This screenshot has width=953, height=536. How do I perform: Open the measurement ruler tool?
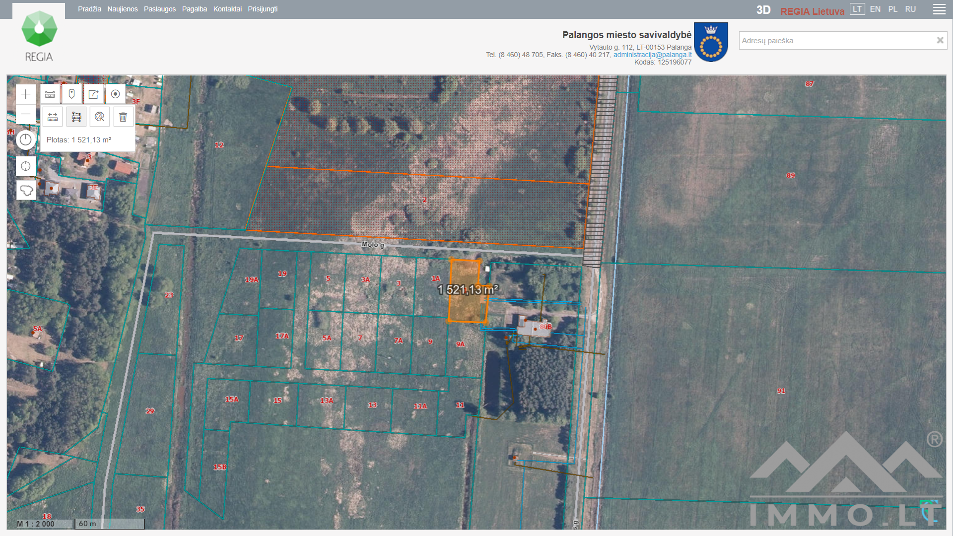click(x=50, y=94)
